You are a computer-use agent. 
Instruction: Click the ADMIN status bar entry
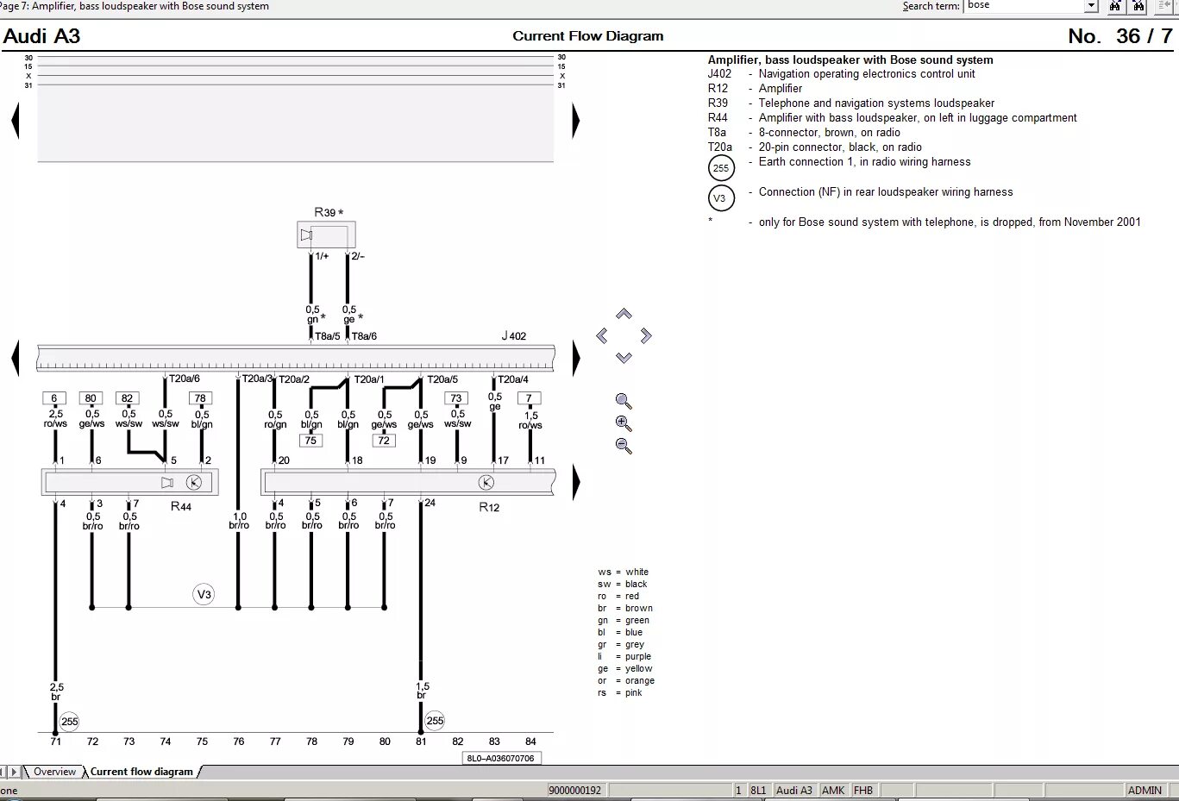tap(1145, 790)
